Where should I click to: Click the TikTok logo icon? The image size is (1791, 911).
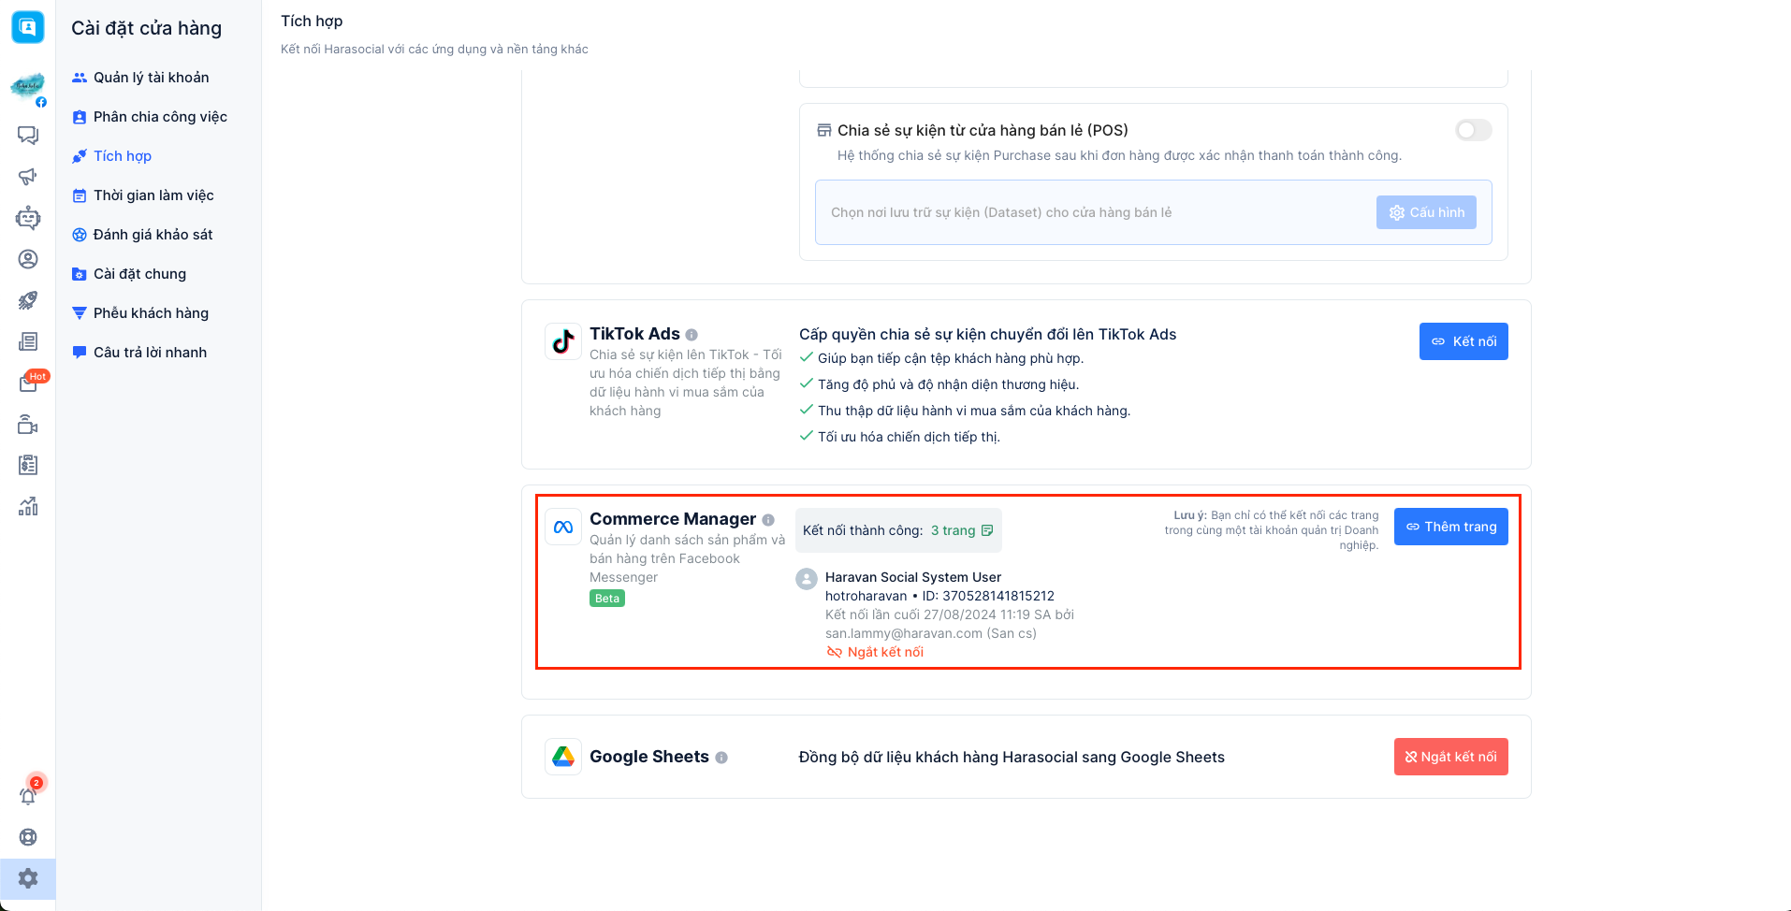click(x=563, y=341)
